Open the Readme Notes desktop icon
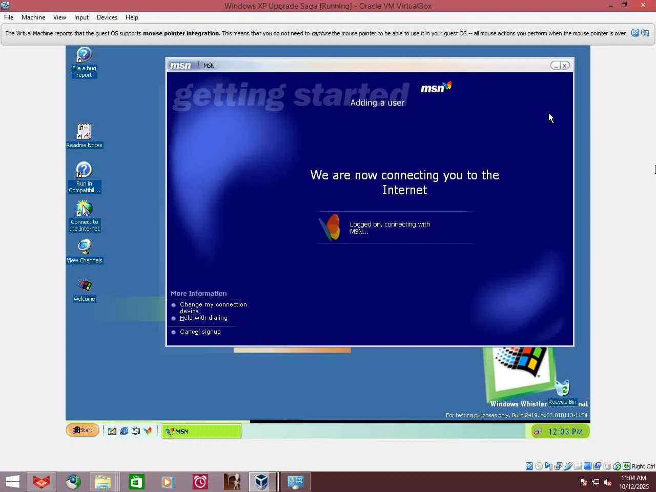 coord(84,136)
